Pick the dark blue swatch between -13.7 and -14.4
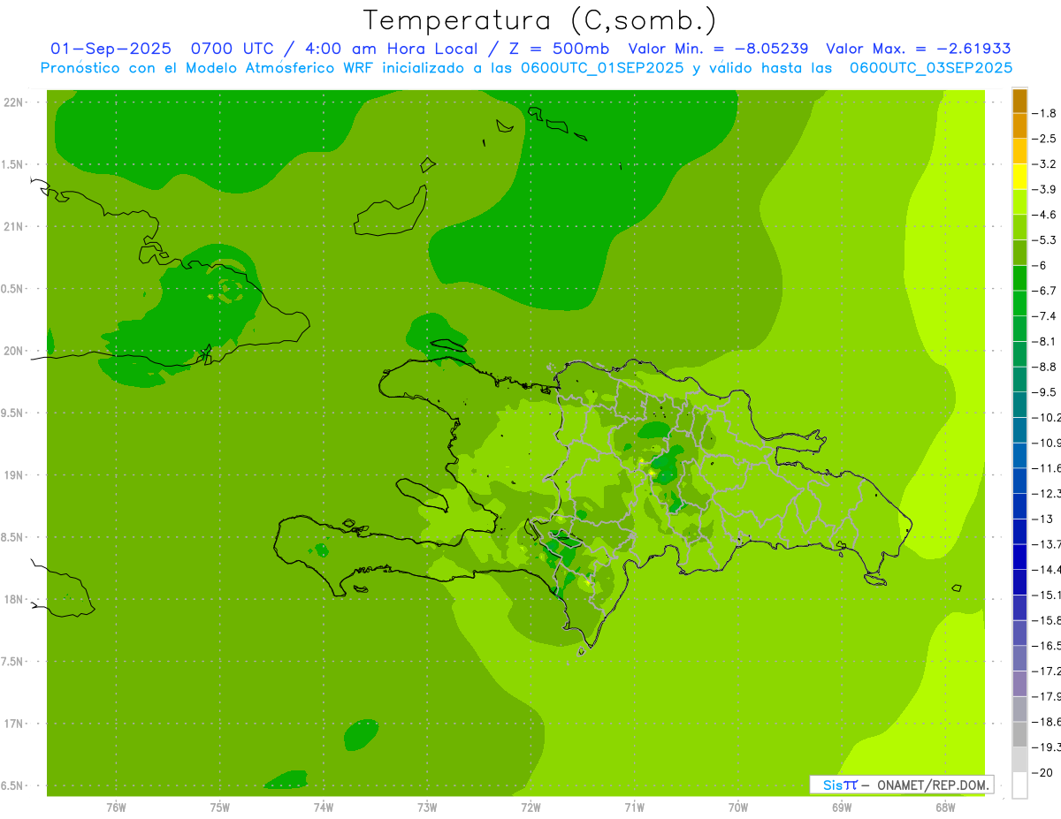The width and height of the screenshot is (1061, 819). tap(1019, 557)
